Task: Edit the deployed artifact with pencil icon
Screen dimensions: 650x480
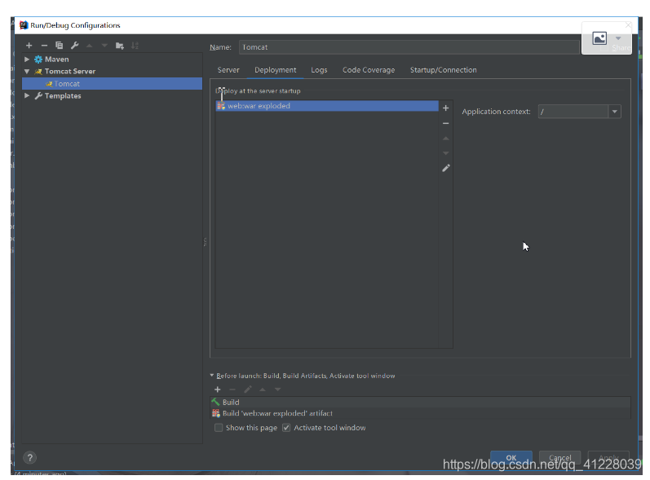Action: tap(445, 168)
